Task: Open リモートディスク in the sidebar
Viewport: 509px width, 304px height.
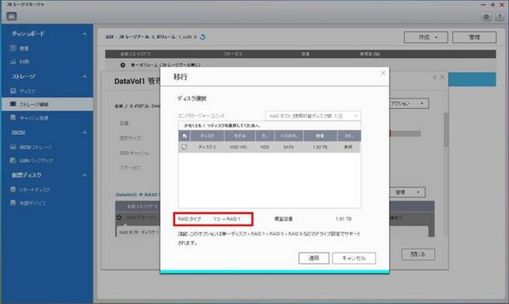Action: tap(30, 190)
